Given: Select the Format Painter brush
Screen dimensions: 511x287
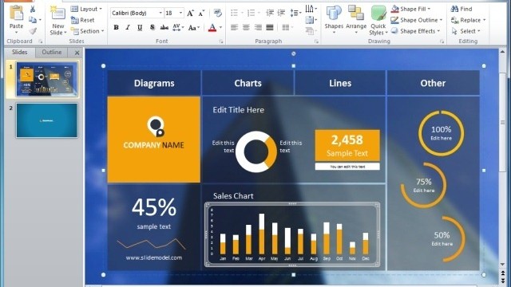Looking at the screenshot, I should pyautogui.click(x=33, y=31).
